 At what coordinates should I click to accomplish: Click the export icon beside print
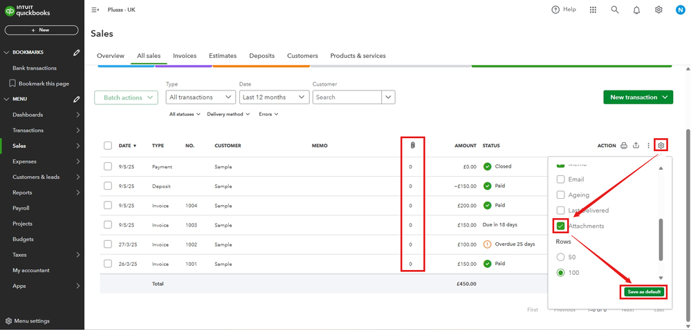point(636,146)
